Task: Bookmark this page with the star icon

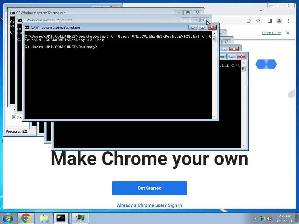Action: point(258,21)
